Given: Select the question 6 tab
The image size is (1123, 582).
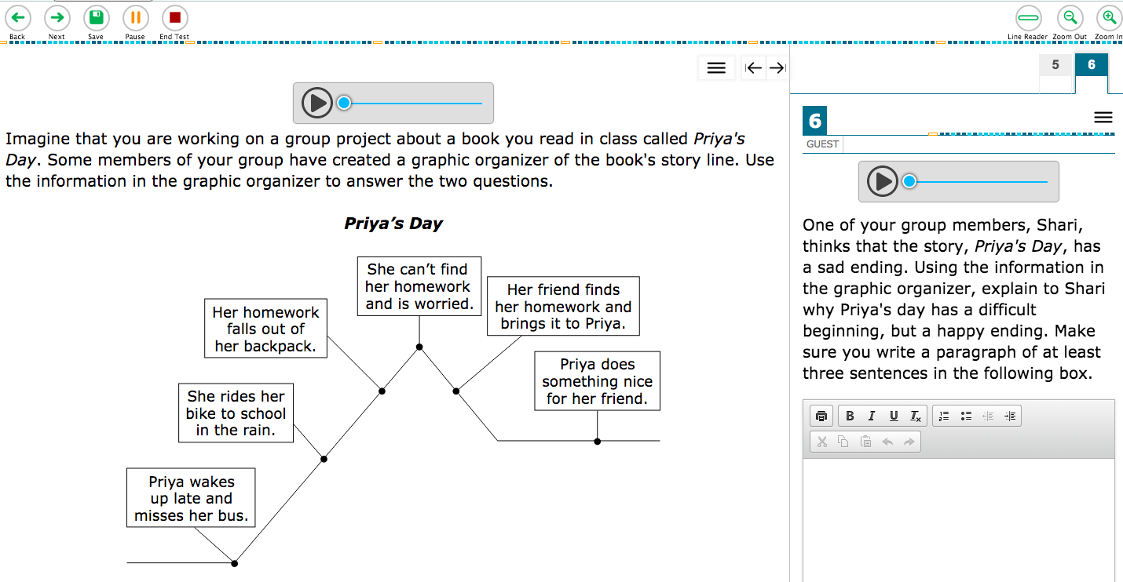Looking at the screenshot, I should [x=1092, y=65].
